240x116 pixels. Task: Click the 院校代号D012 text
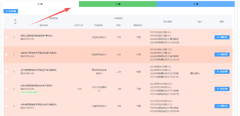[27, 108]
